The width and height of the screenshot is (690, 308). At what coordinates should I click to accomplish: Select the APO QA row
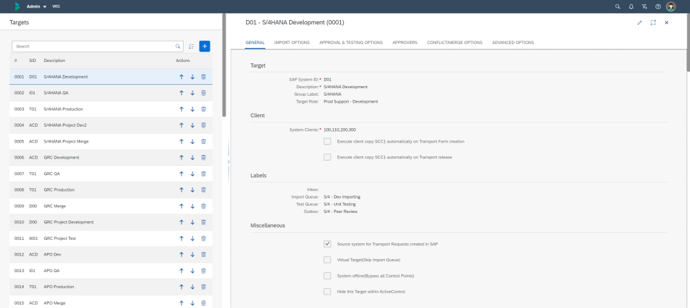pyautogui.click(x=111, y=271)
